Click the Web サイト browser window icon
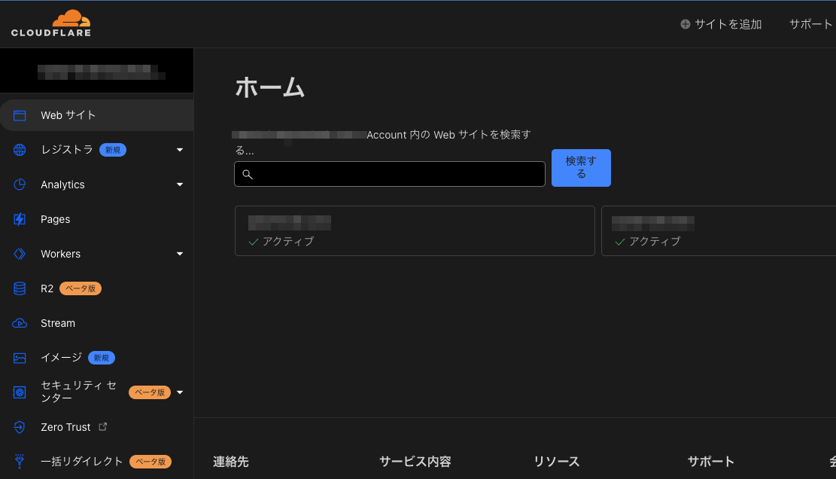The height and width of the screenshot is (479, 836). (x=20, y=115)
